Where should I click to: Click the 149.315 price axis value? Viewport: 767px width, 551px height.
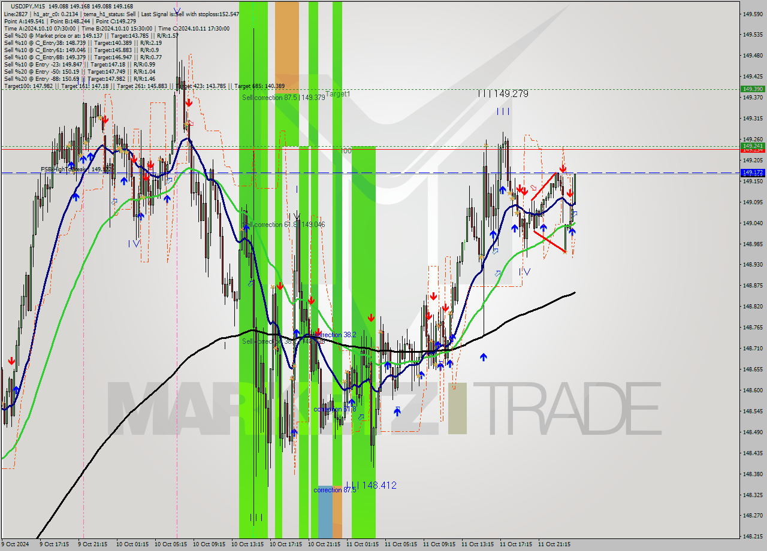(753, 119)
